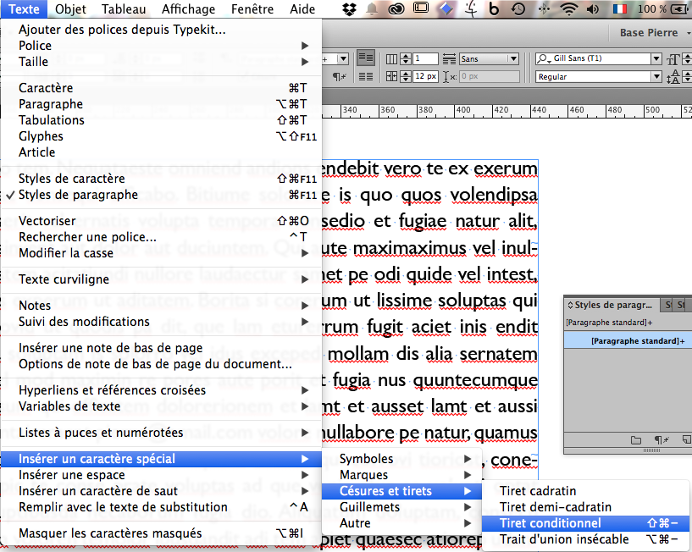The image size is (692, 552).
Task: Open the Time Machine menu bar icon
Action: (518, 8)
